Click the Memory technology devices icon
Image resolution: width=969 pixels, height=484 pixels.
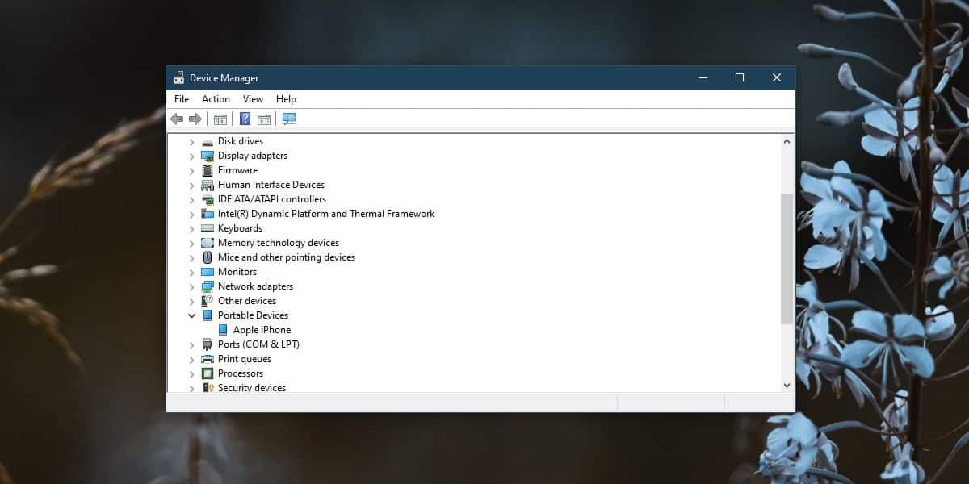pyautogui.click(x=208, y=243)
